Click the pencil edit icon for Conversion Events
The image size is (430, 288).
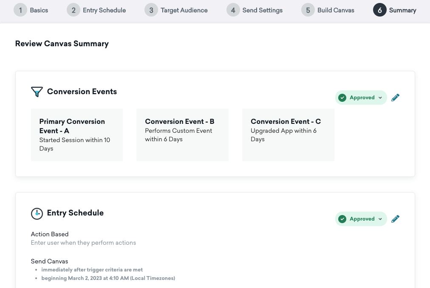point(395,98)
